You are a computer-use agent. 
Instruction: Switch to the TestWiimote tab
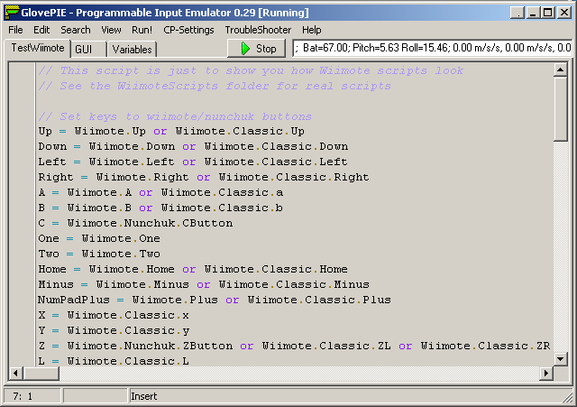click(x=38, y=48)
